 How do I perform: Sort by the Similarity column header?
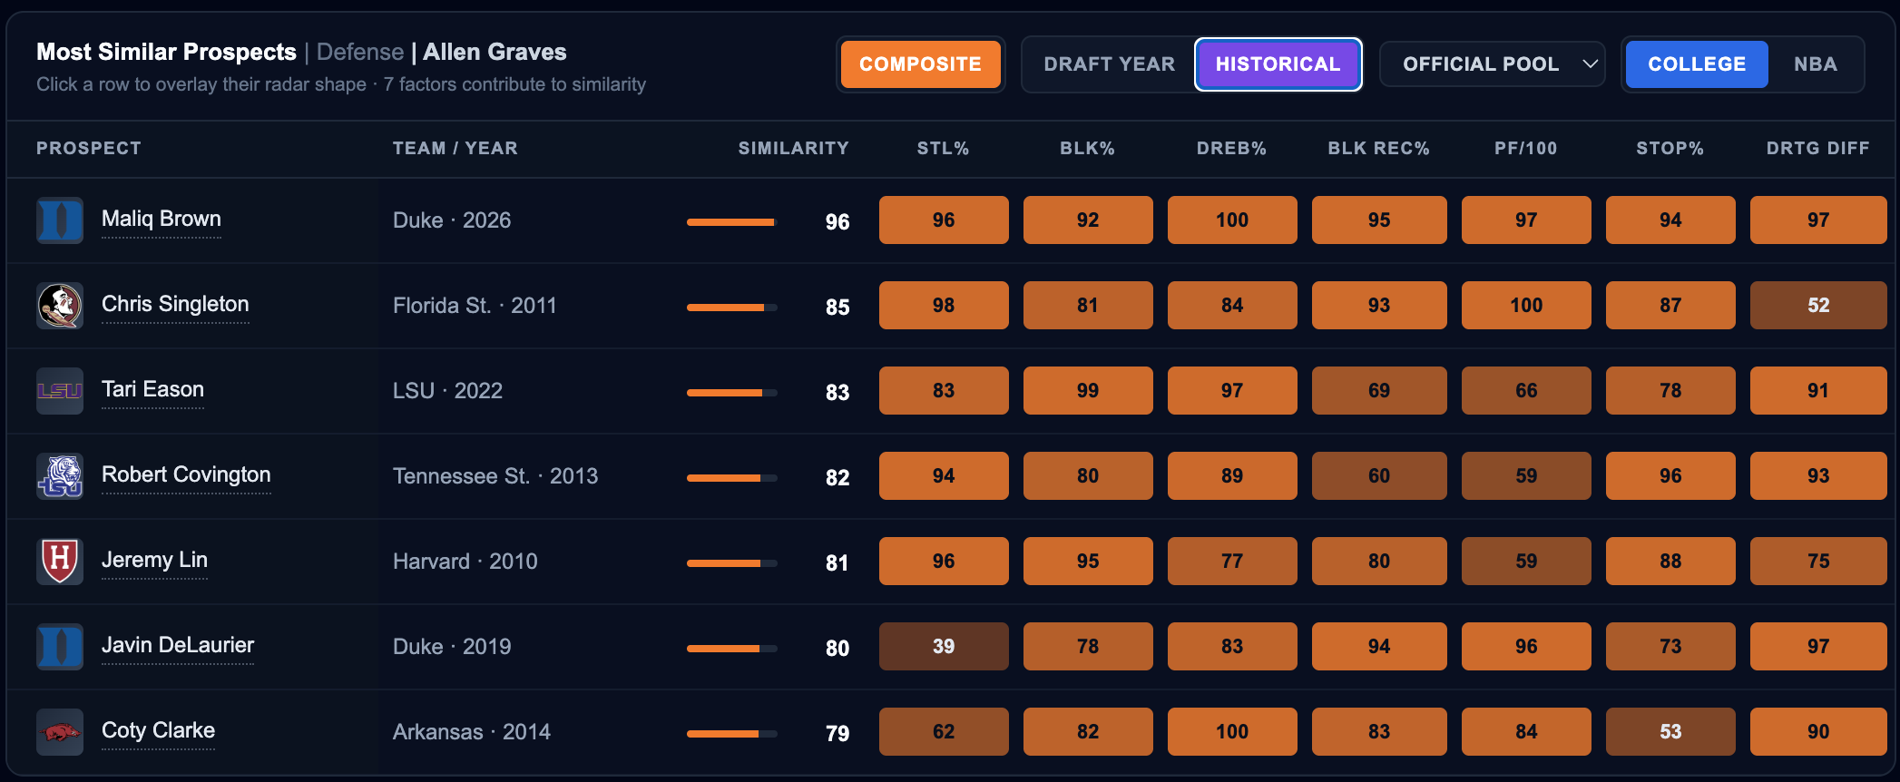[x=793, y=148]
